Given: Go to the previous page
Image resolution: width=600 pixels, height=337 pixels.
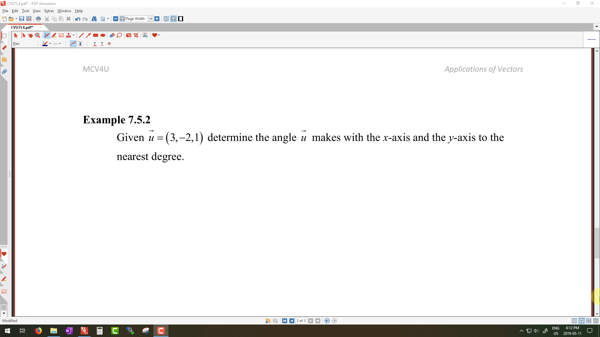Looking at the screenshot, I should 292,321.
